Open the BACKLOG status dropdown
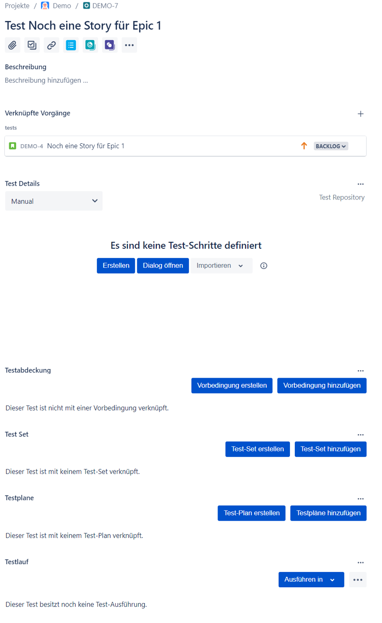Viewport: 382px width, 623px height. click(x=331, y=146)
